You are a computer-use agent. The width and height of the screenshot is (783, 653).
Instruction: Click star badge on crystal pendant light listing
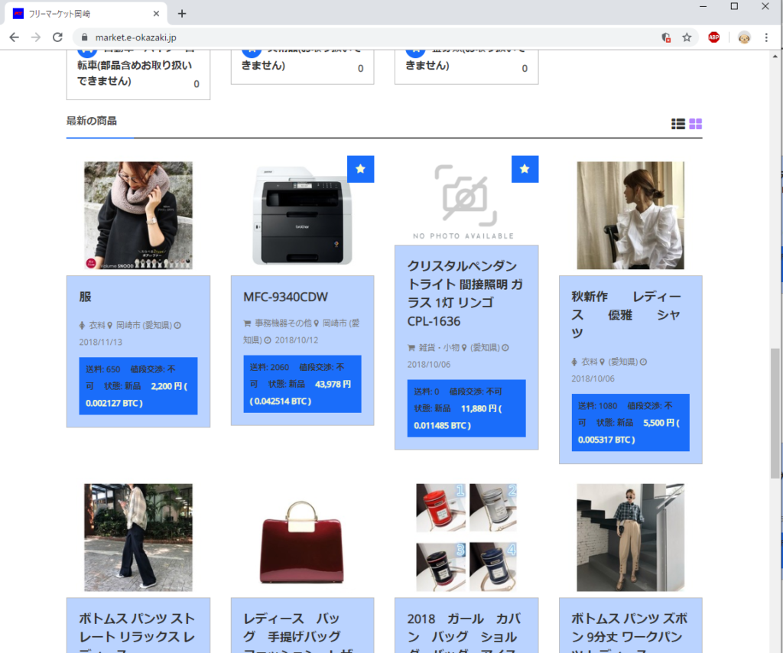tap(525, 169)
